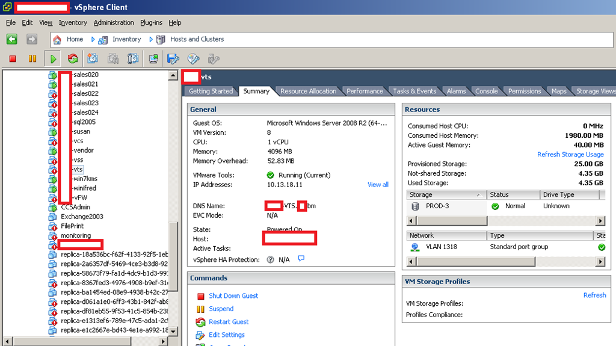Open the Snapshot Manager toolbar icon
The height and width of the screenshot is (346, 616).
click(133, 58)
